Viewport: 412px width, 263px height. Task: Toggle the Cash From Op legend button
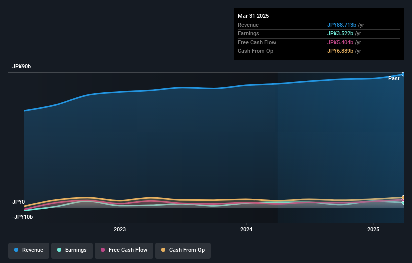183,250
